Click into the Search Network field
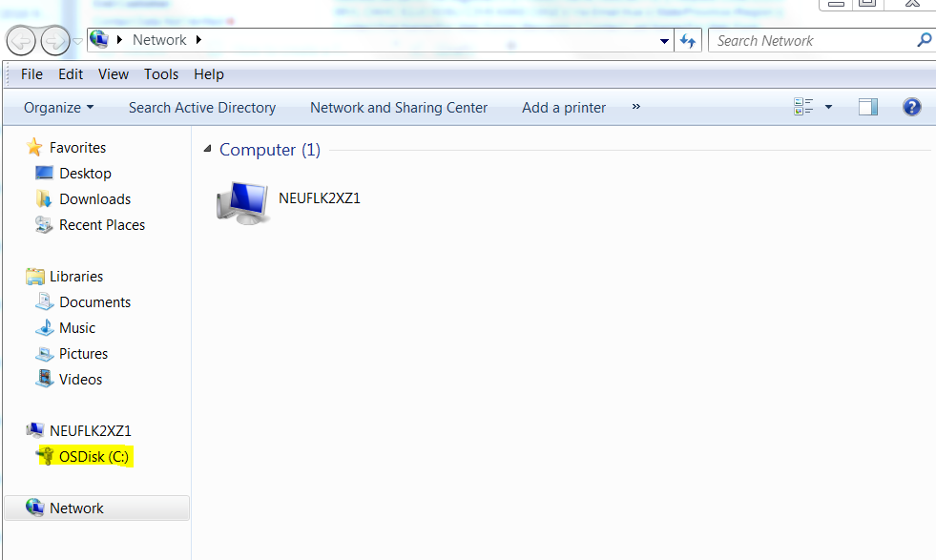 (x=815, y=41)
